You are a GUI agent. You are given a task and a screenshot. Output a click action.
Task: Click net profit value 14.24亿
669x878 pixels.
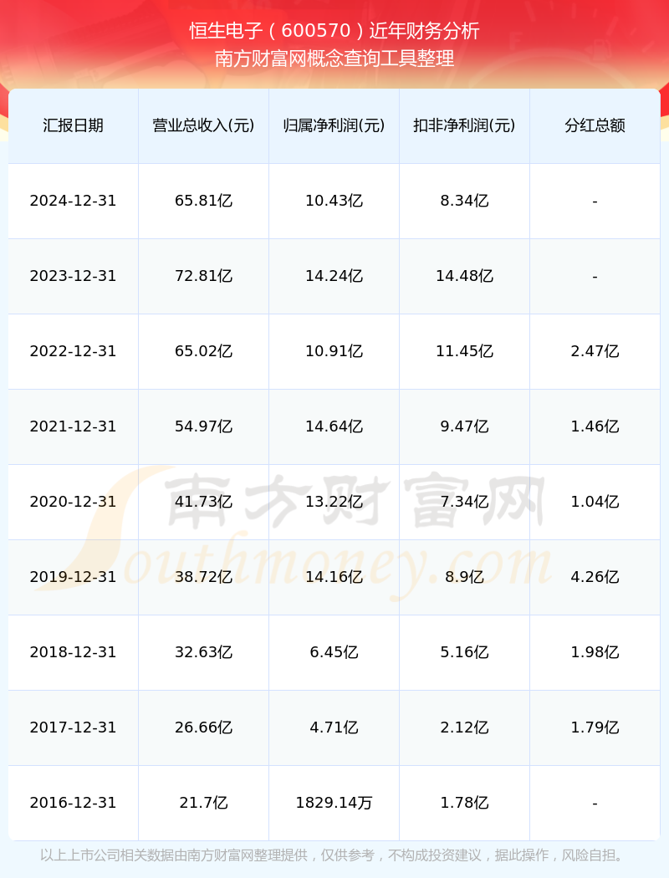334,276
